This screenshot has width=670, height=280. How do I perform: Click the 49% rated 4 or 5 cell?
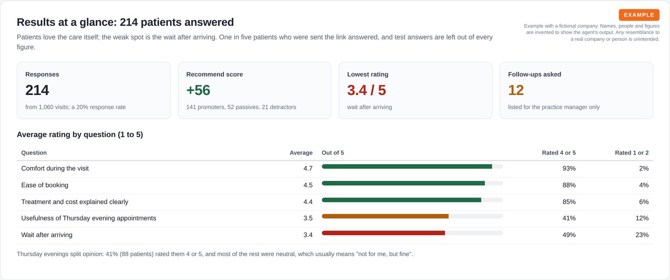coord(569,235)
